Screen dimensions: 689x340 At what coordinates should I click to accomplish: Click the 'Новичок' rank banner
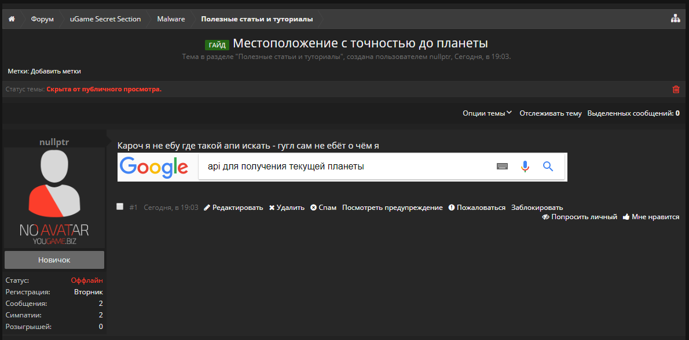coord(54,260)
